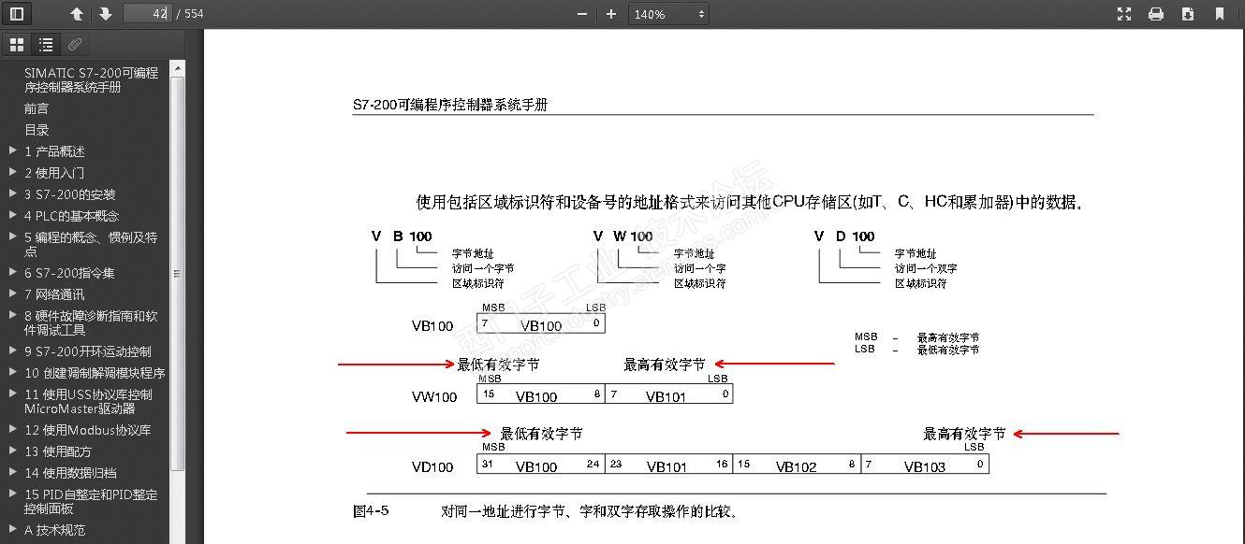Open the 140% zoom dropdown
The image size is (1245, 544).
click(669, 14)
